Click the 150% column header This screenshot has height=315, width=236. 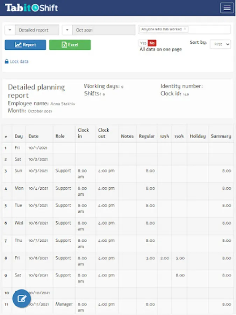point(179,136)
